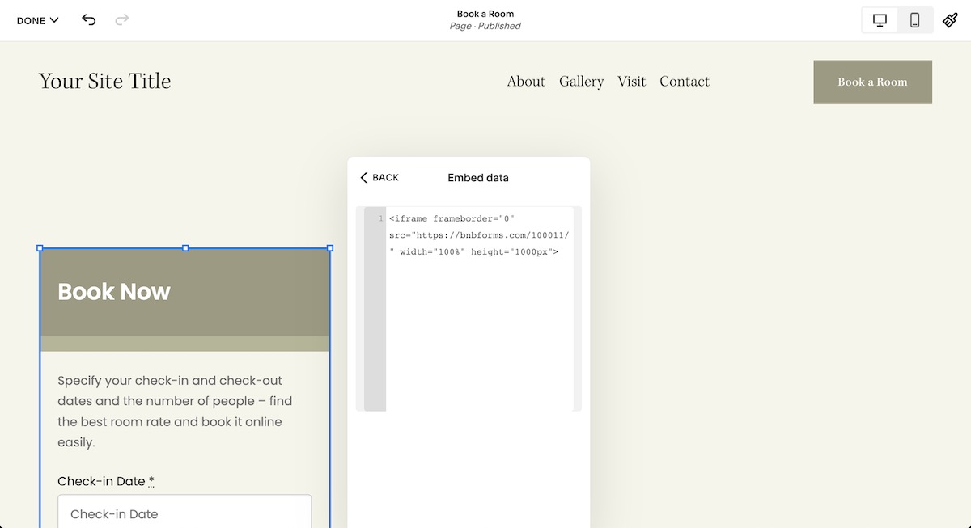Click the undo arrow icon
This screenshot has width=971, height=528.
tap(89, 20)
